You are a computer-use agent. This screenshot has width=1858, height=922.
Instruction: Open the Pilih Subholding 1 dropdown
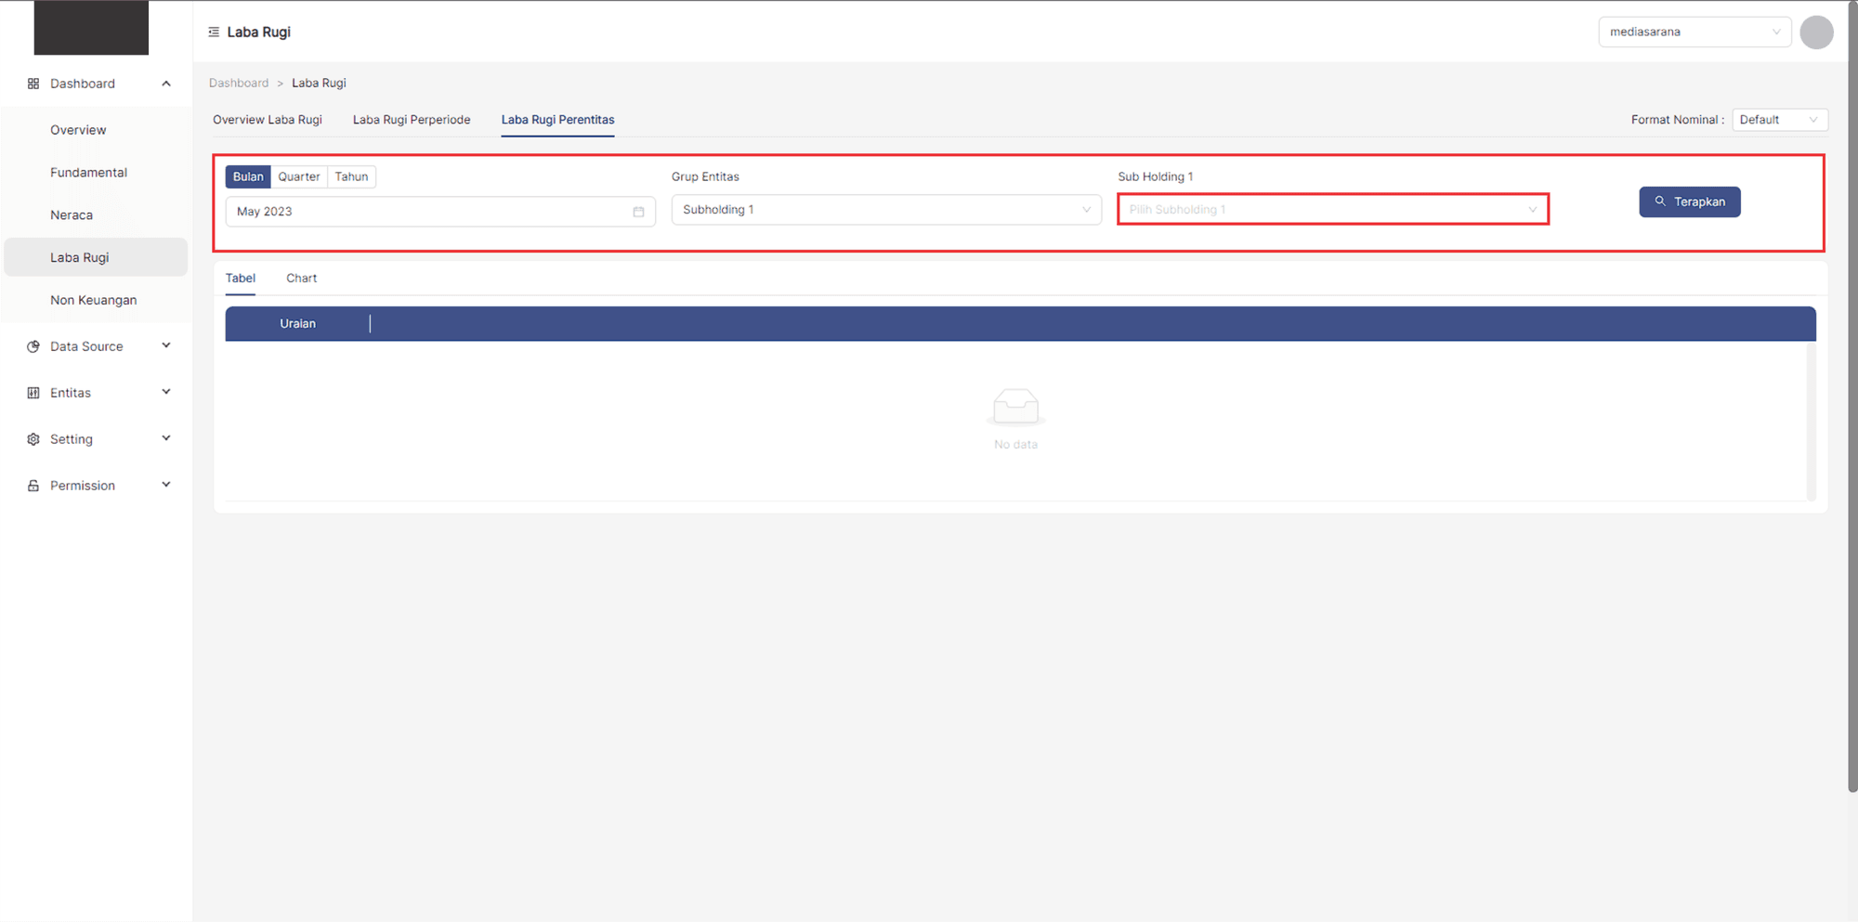[x=1332, y=210]
